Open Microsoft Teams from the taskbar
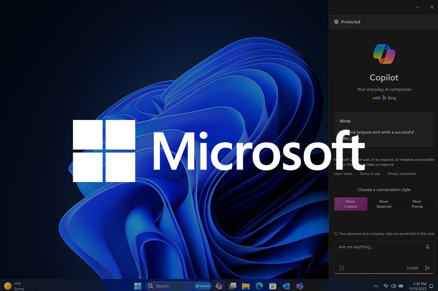 pos(300,286)
